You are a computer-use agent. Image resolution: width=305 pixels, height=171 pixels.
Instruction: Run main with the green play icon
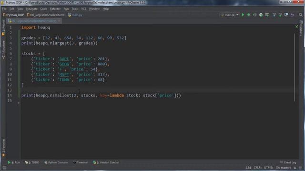[x=243, y=15]
